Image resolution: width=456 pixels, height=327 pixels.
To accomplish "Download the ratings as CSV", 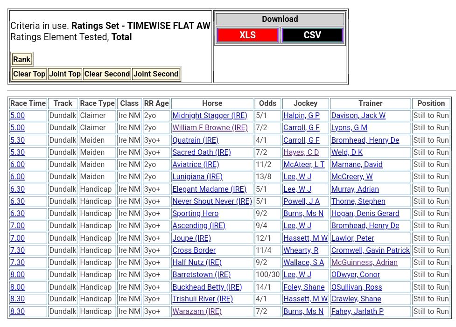I will 312,35.
